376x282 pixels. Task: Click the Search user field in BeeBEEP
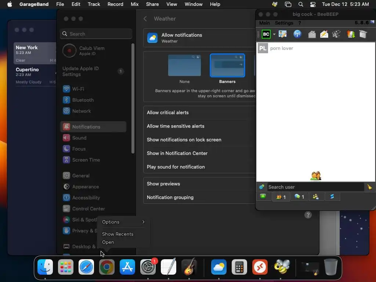[315, 187]
